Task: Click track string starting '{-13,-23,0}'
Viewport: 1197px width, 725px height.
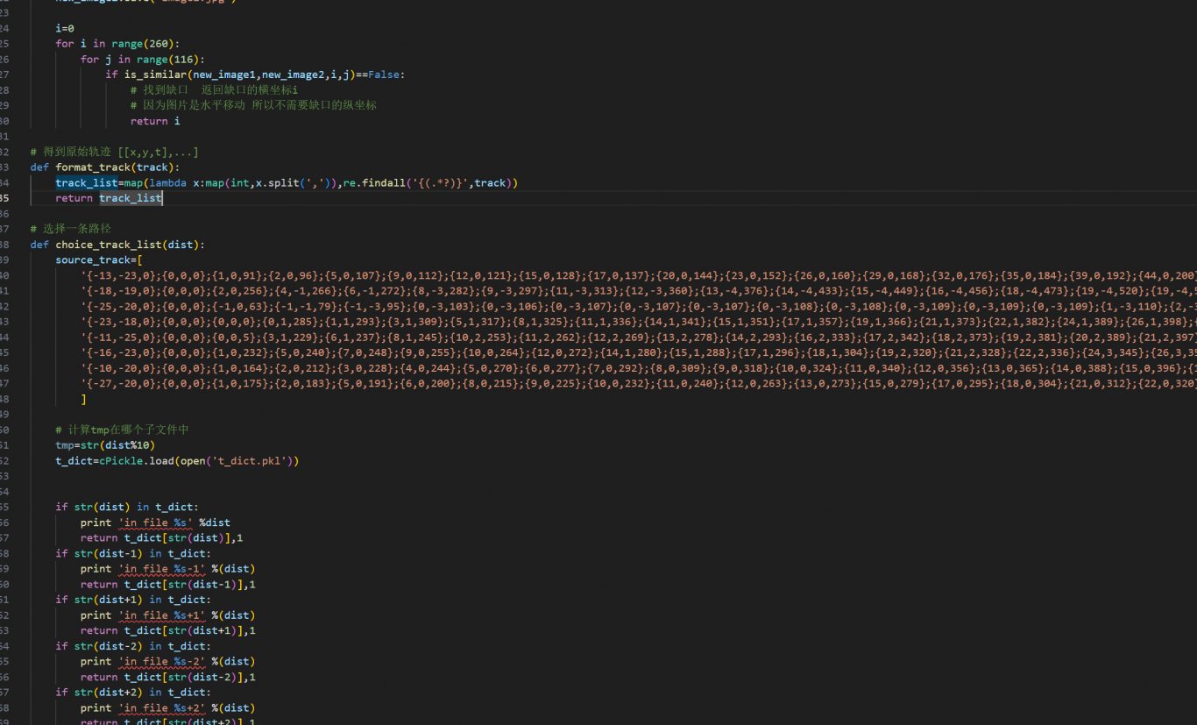Action: click(x=639, y=275)
